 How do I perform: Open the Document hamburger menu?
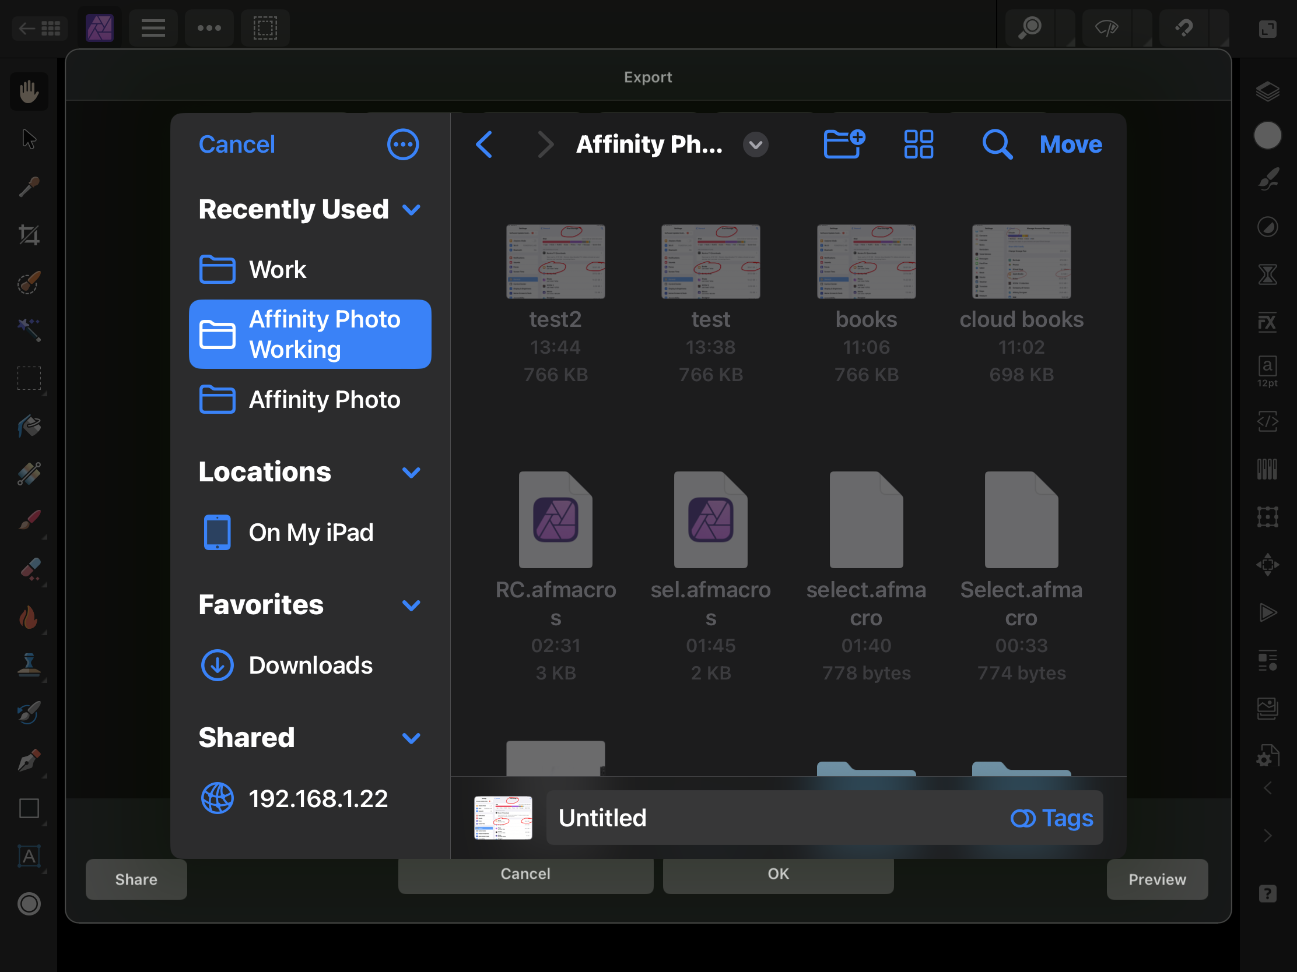[153, 27]
